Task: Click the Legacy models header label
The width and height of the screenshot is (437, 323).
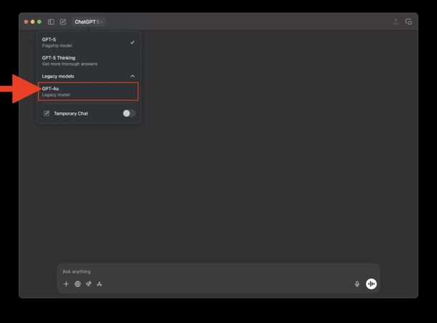Action: (x=59, y=76)
